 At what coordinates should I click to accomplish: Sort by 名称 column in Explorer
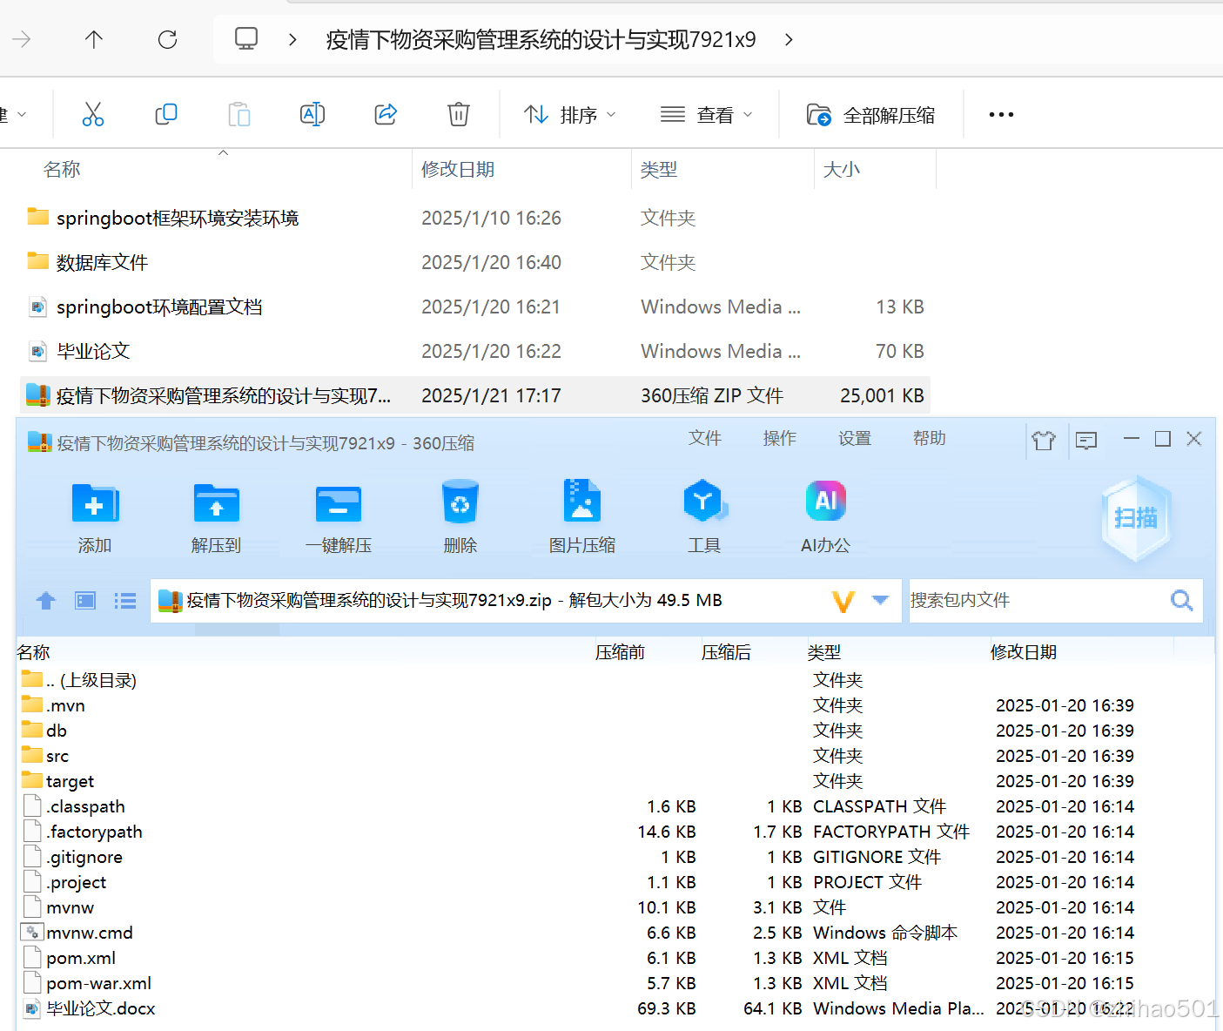[62, 169]
